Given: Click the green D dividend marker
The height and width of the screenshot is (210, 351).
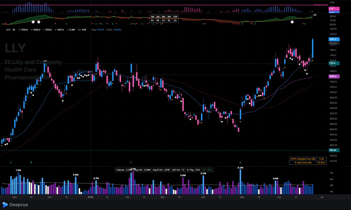Looking at the screenshot, I should pyautogui.click(x=31, y=162).
